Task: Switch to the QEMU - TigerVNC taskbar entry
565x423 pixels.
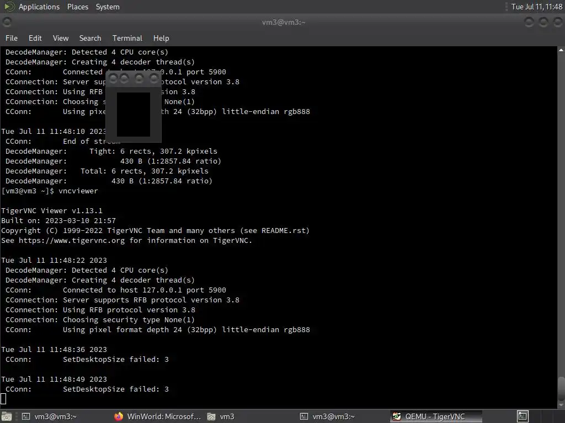Action: coord(436,416)
